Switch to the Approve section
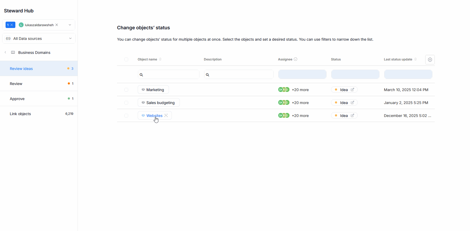 (x=17, y=99)
